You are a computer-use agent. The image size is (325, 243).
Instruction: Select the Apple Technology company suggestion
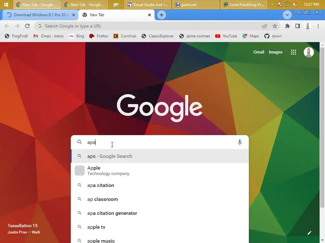pyautogui.click(x=160, y=171)
